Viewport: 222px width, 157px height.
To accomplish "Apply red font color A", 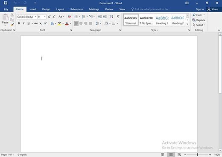I will tap(67, 23).
